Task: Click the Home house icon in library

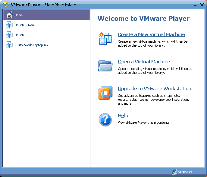Action: [x=9, y=15]
